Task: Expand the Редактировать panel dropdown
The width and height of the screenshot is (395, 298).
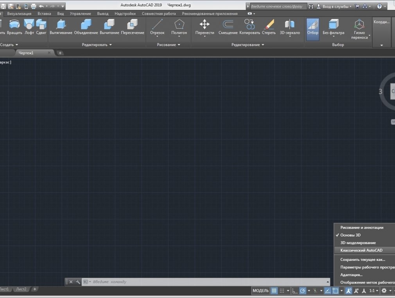Action: (x=97, y=45)
